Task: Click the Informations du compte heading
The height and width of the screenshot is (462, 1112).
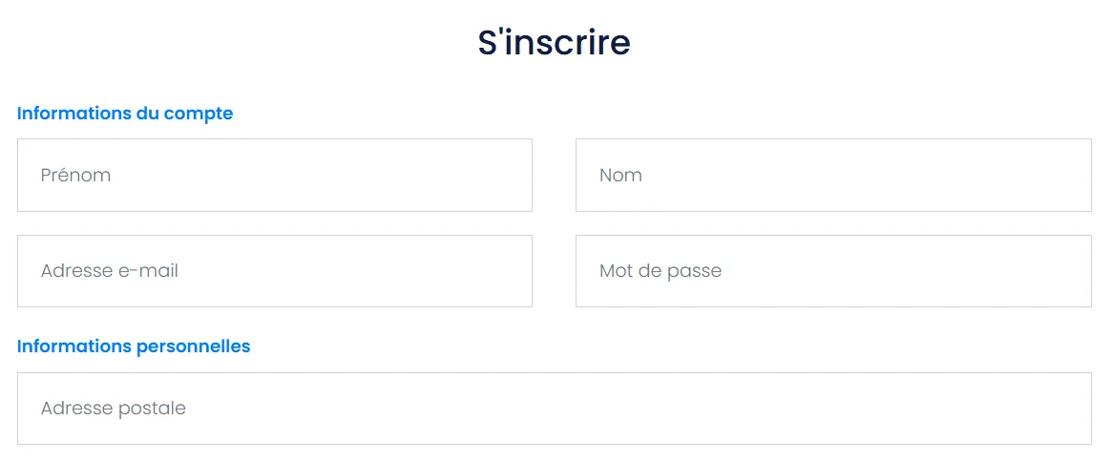Action: 125,114
